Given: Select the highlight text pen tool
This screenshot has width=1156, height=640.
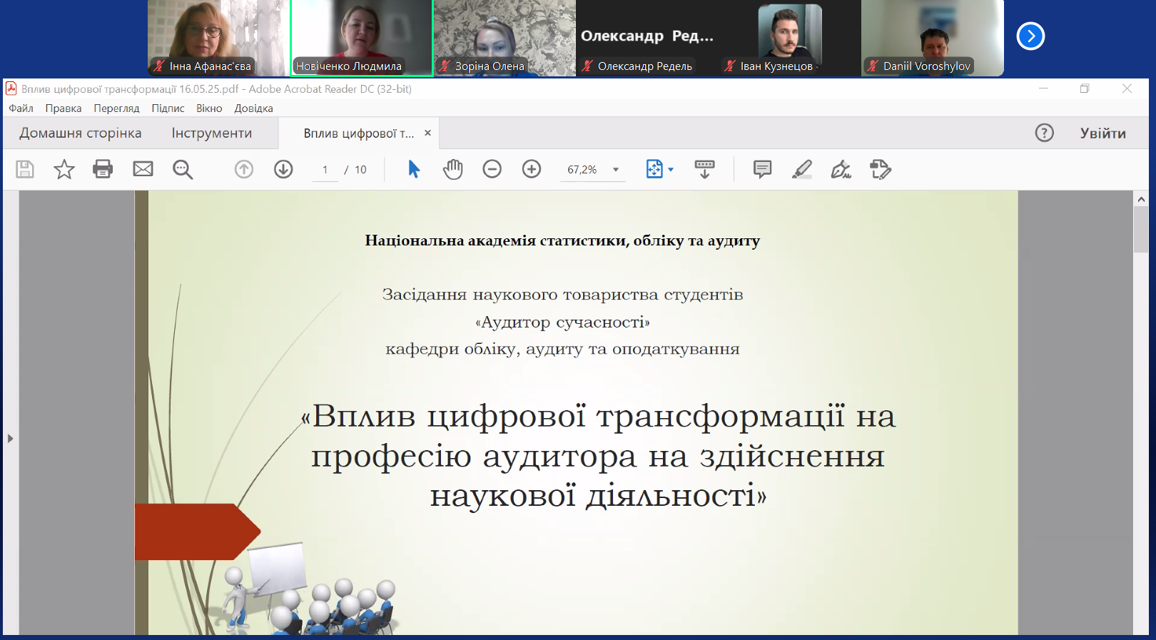Looking at the screenshot, I should tap(801, 169).
